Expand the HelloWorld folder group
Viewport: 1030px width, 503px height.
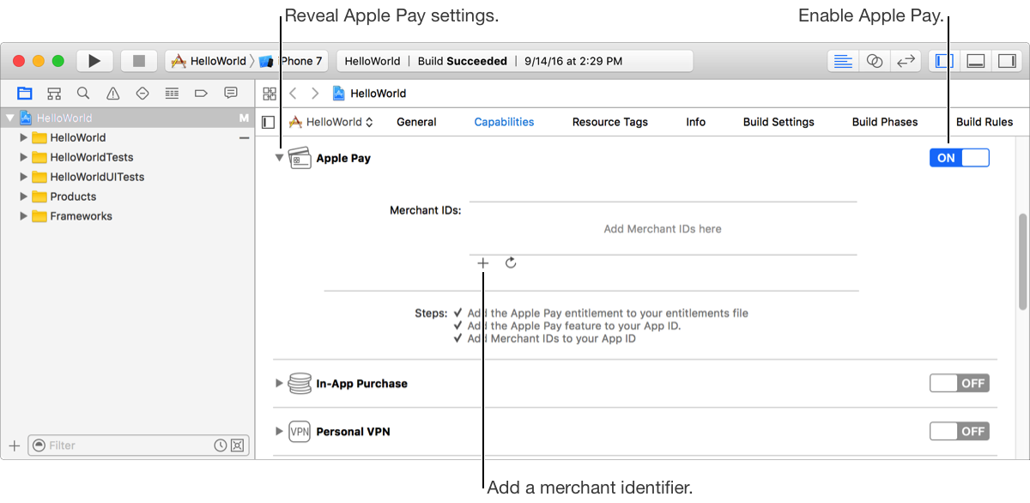point(24,137)
